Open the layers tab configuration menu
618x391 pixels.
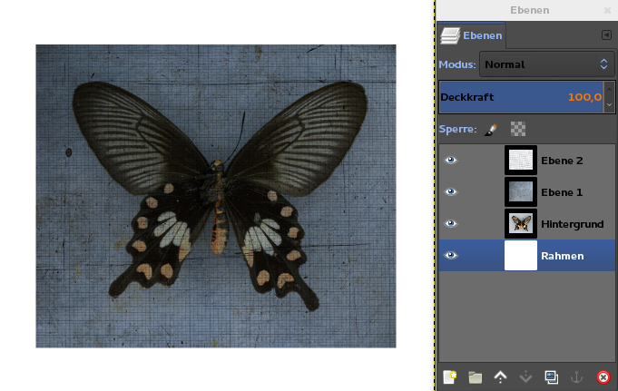pos(606,35)
